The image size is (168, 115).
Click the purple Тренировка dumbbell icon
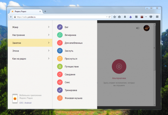pos(60,90)
